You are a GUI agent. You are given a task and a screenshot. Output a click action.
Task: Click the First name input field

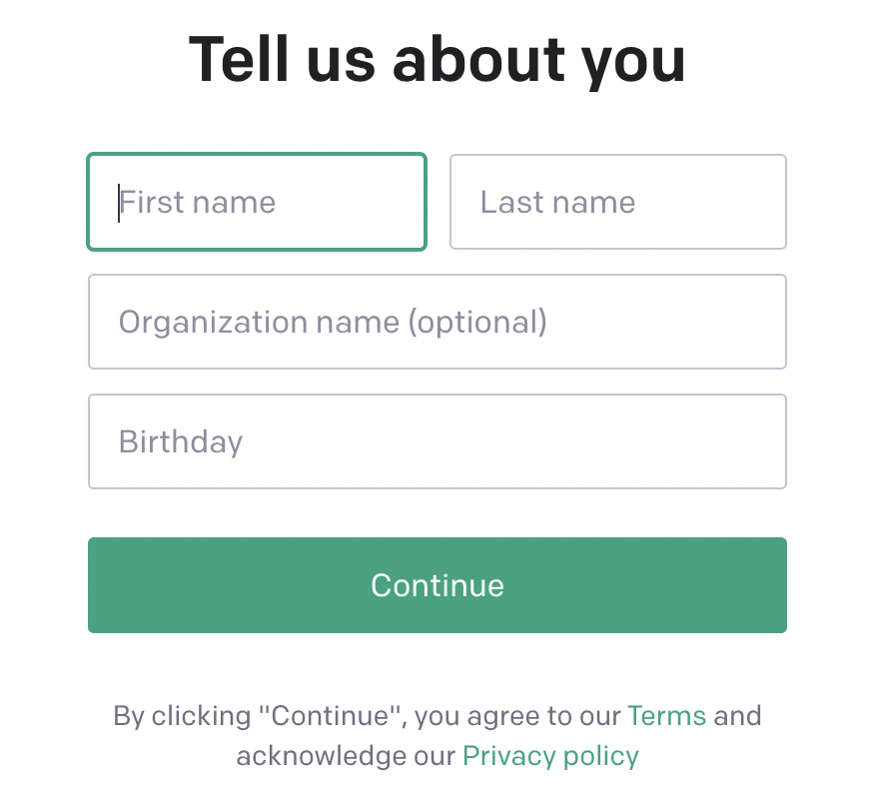click(257, 202)
